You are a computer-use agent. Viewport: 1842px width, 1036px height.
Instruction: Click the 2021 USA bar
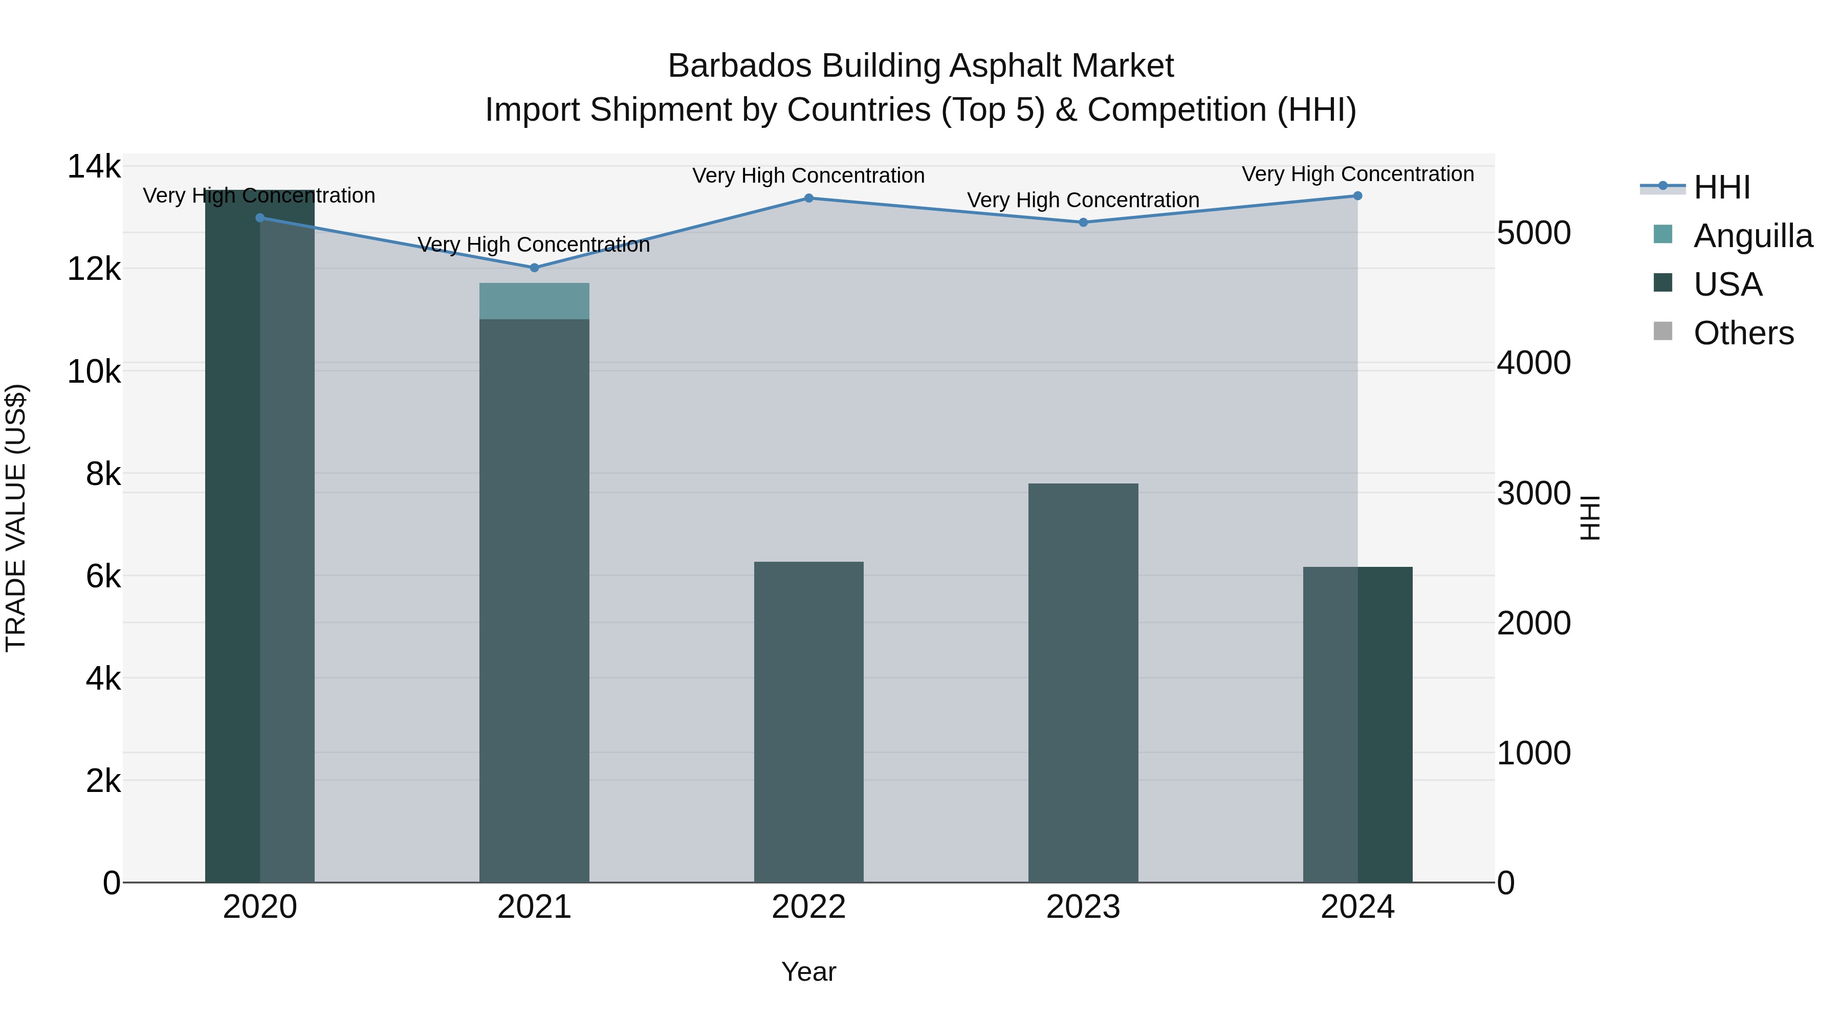(534, 601)
